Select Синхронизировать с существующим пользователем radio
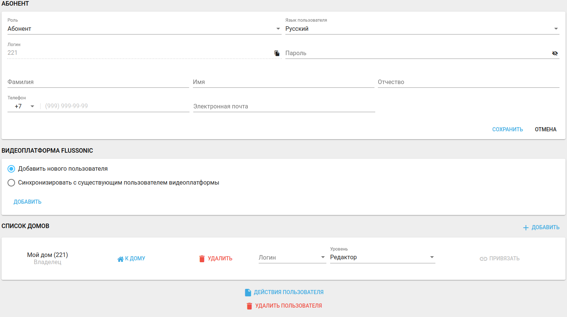The image size is (567, 317). coord(11,183)
